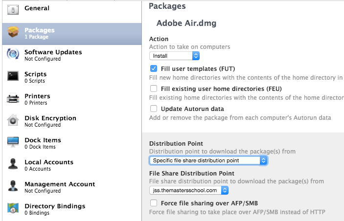Select Disk Encryption vault icon

point(13,120)
